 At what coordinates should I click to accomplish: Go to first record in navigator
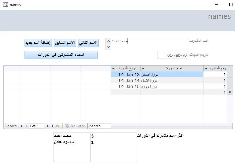[x=21, y=126]
